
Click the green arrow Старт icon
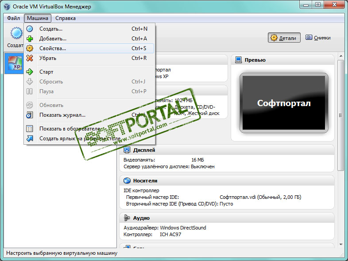point(30,72)
